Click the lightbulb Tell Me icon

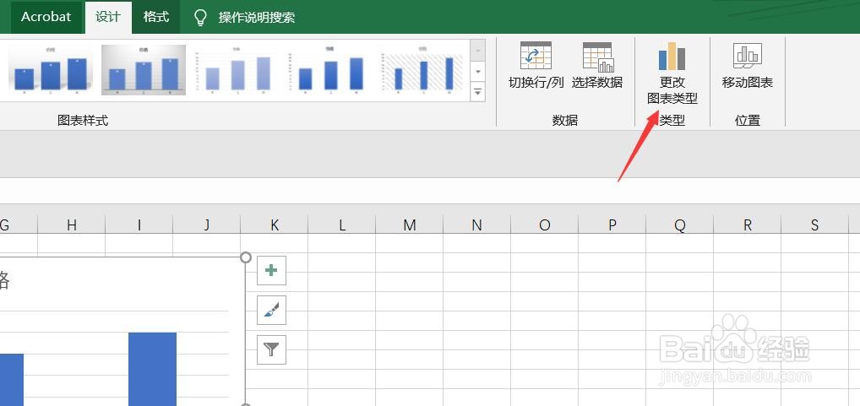[x=201, y=18]
